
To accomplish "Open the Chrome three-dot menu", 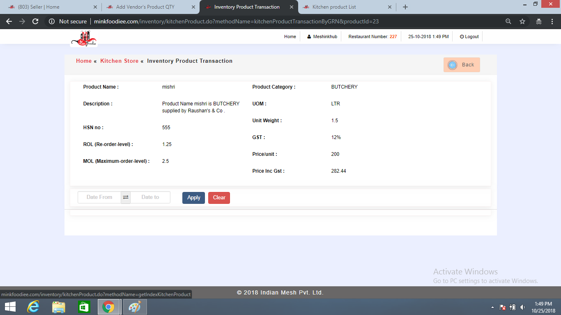I will (x=552, y=21).
